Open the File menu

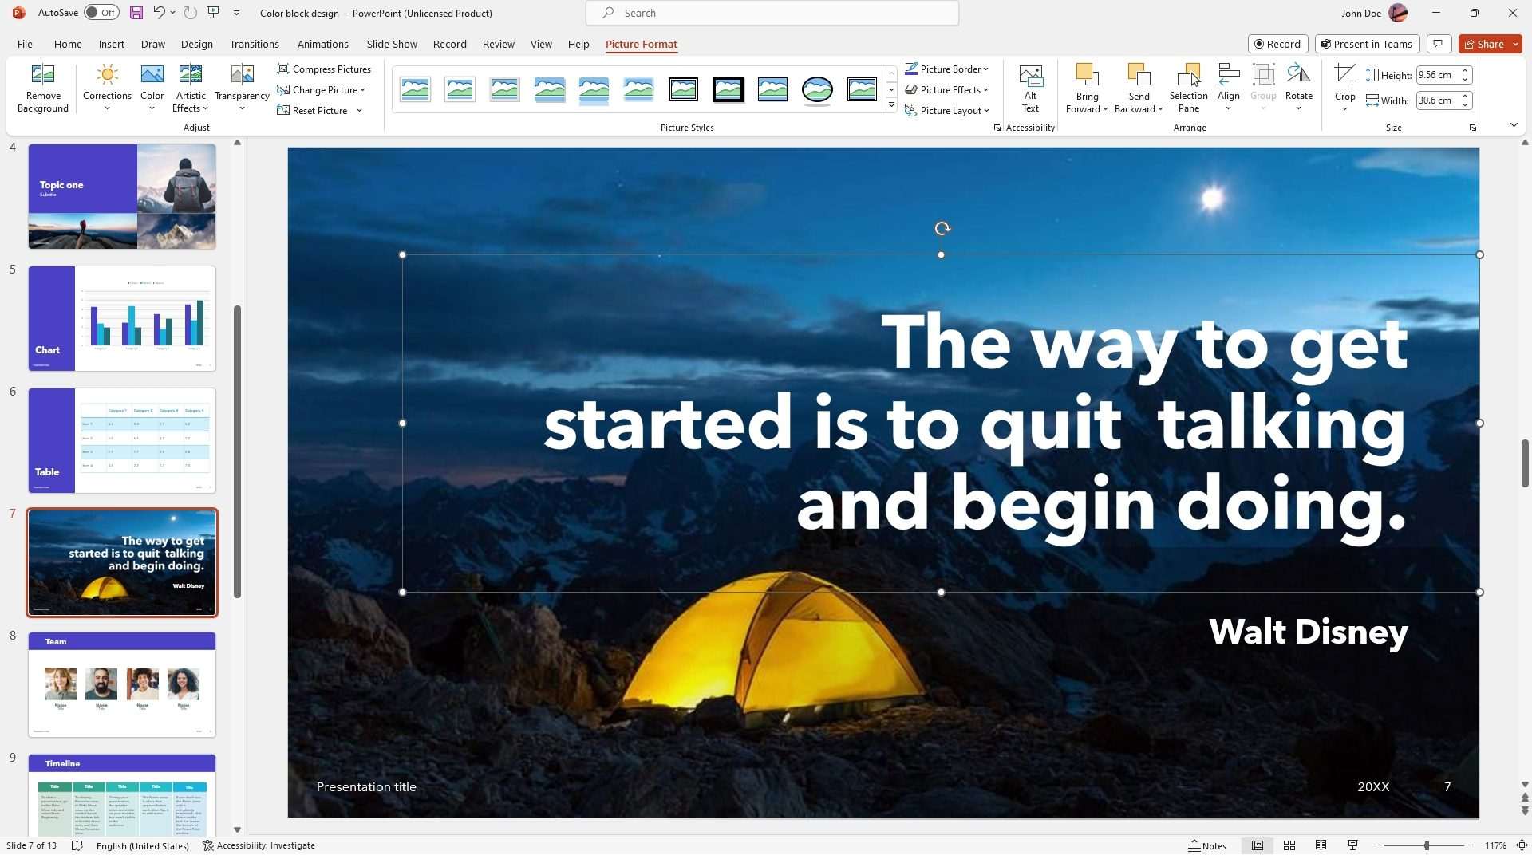coord(25,44)
